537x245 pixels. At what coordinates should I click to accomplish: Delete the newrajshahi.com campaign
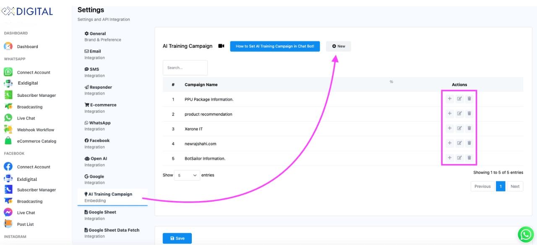point(469,143)
